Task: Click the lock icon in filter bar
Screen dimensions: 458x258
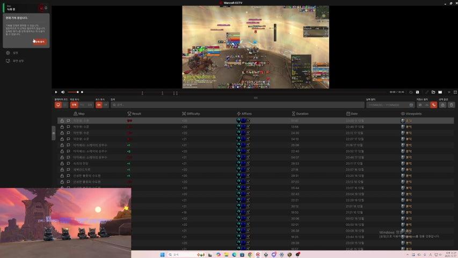Action: [442, 105]
